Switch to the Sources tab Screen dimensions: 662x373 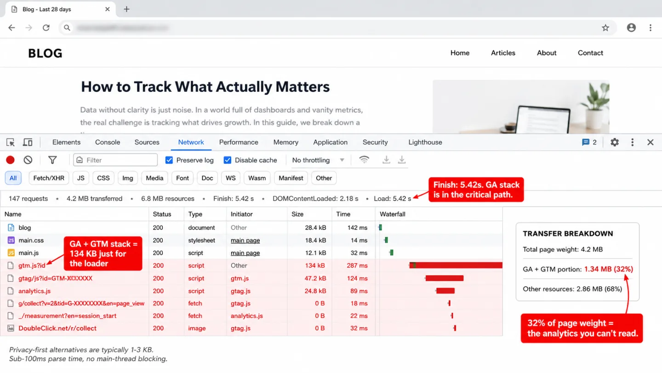[147, 143]
